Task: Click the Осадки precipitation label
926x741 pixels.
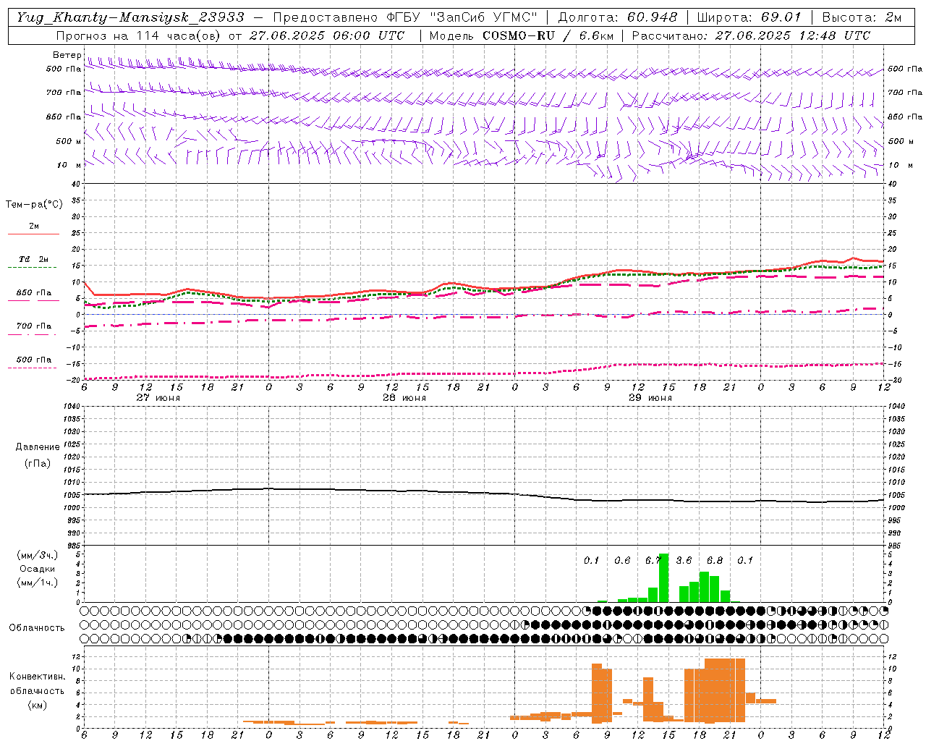Action: coord(36,569)
